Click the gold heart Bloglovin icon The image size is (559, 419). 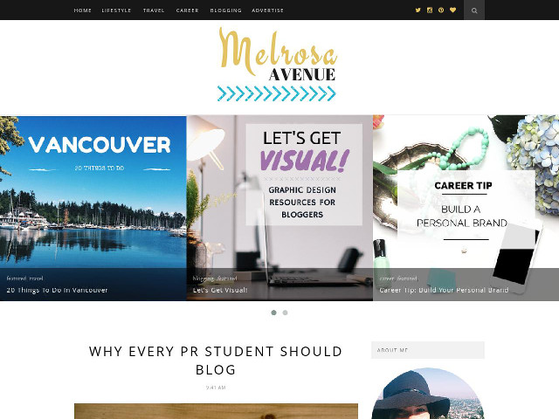click(x=452, y=10)
